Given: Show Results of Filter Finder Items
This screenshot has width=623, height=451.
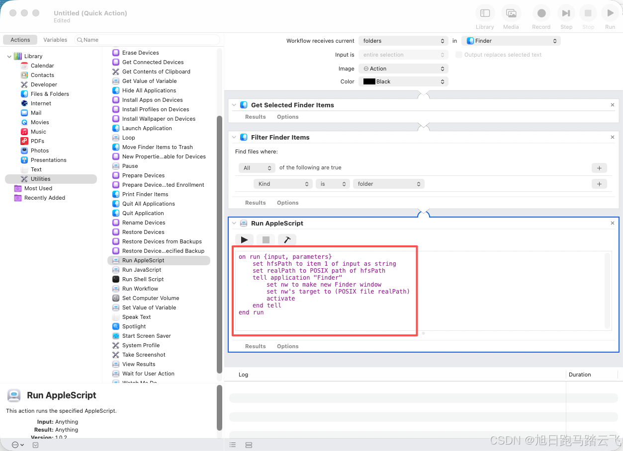Looking at the screenshot, I should [256, 203].
